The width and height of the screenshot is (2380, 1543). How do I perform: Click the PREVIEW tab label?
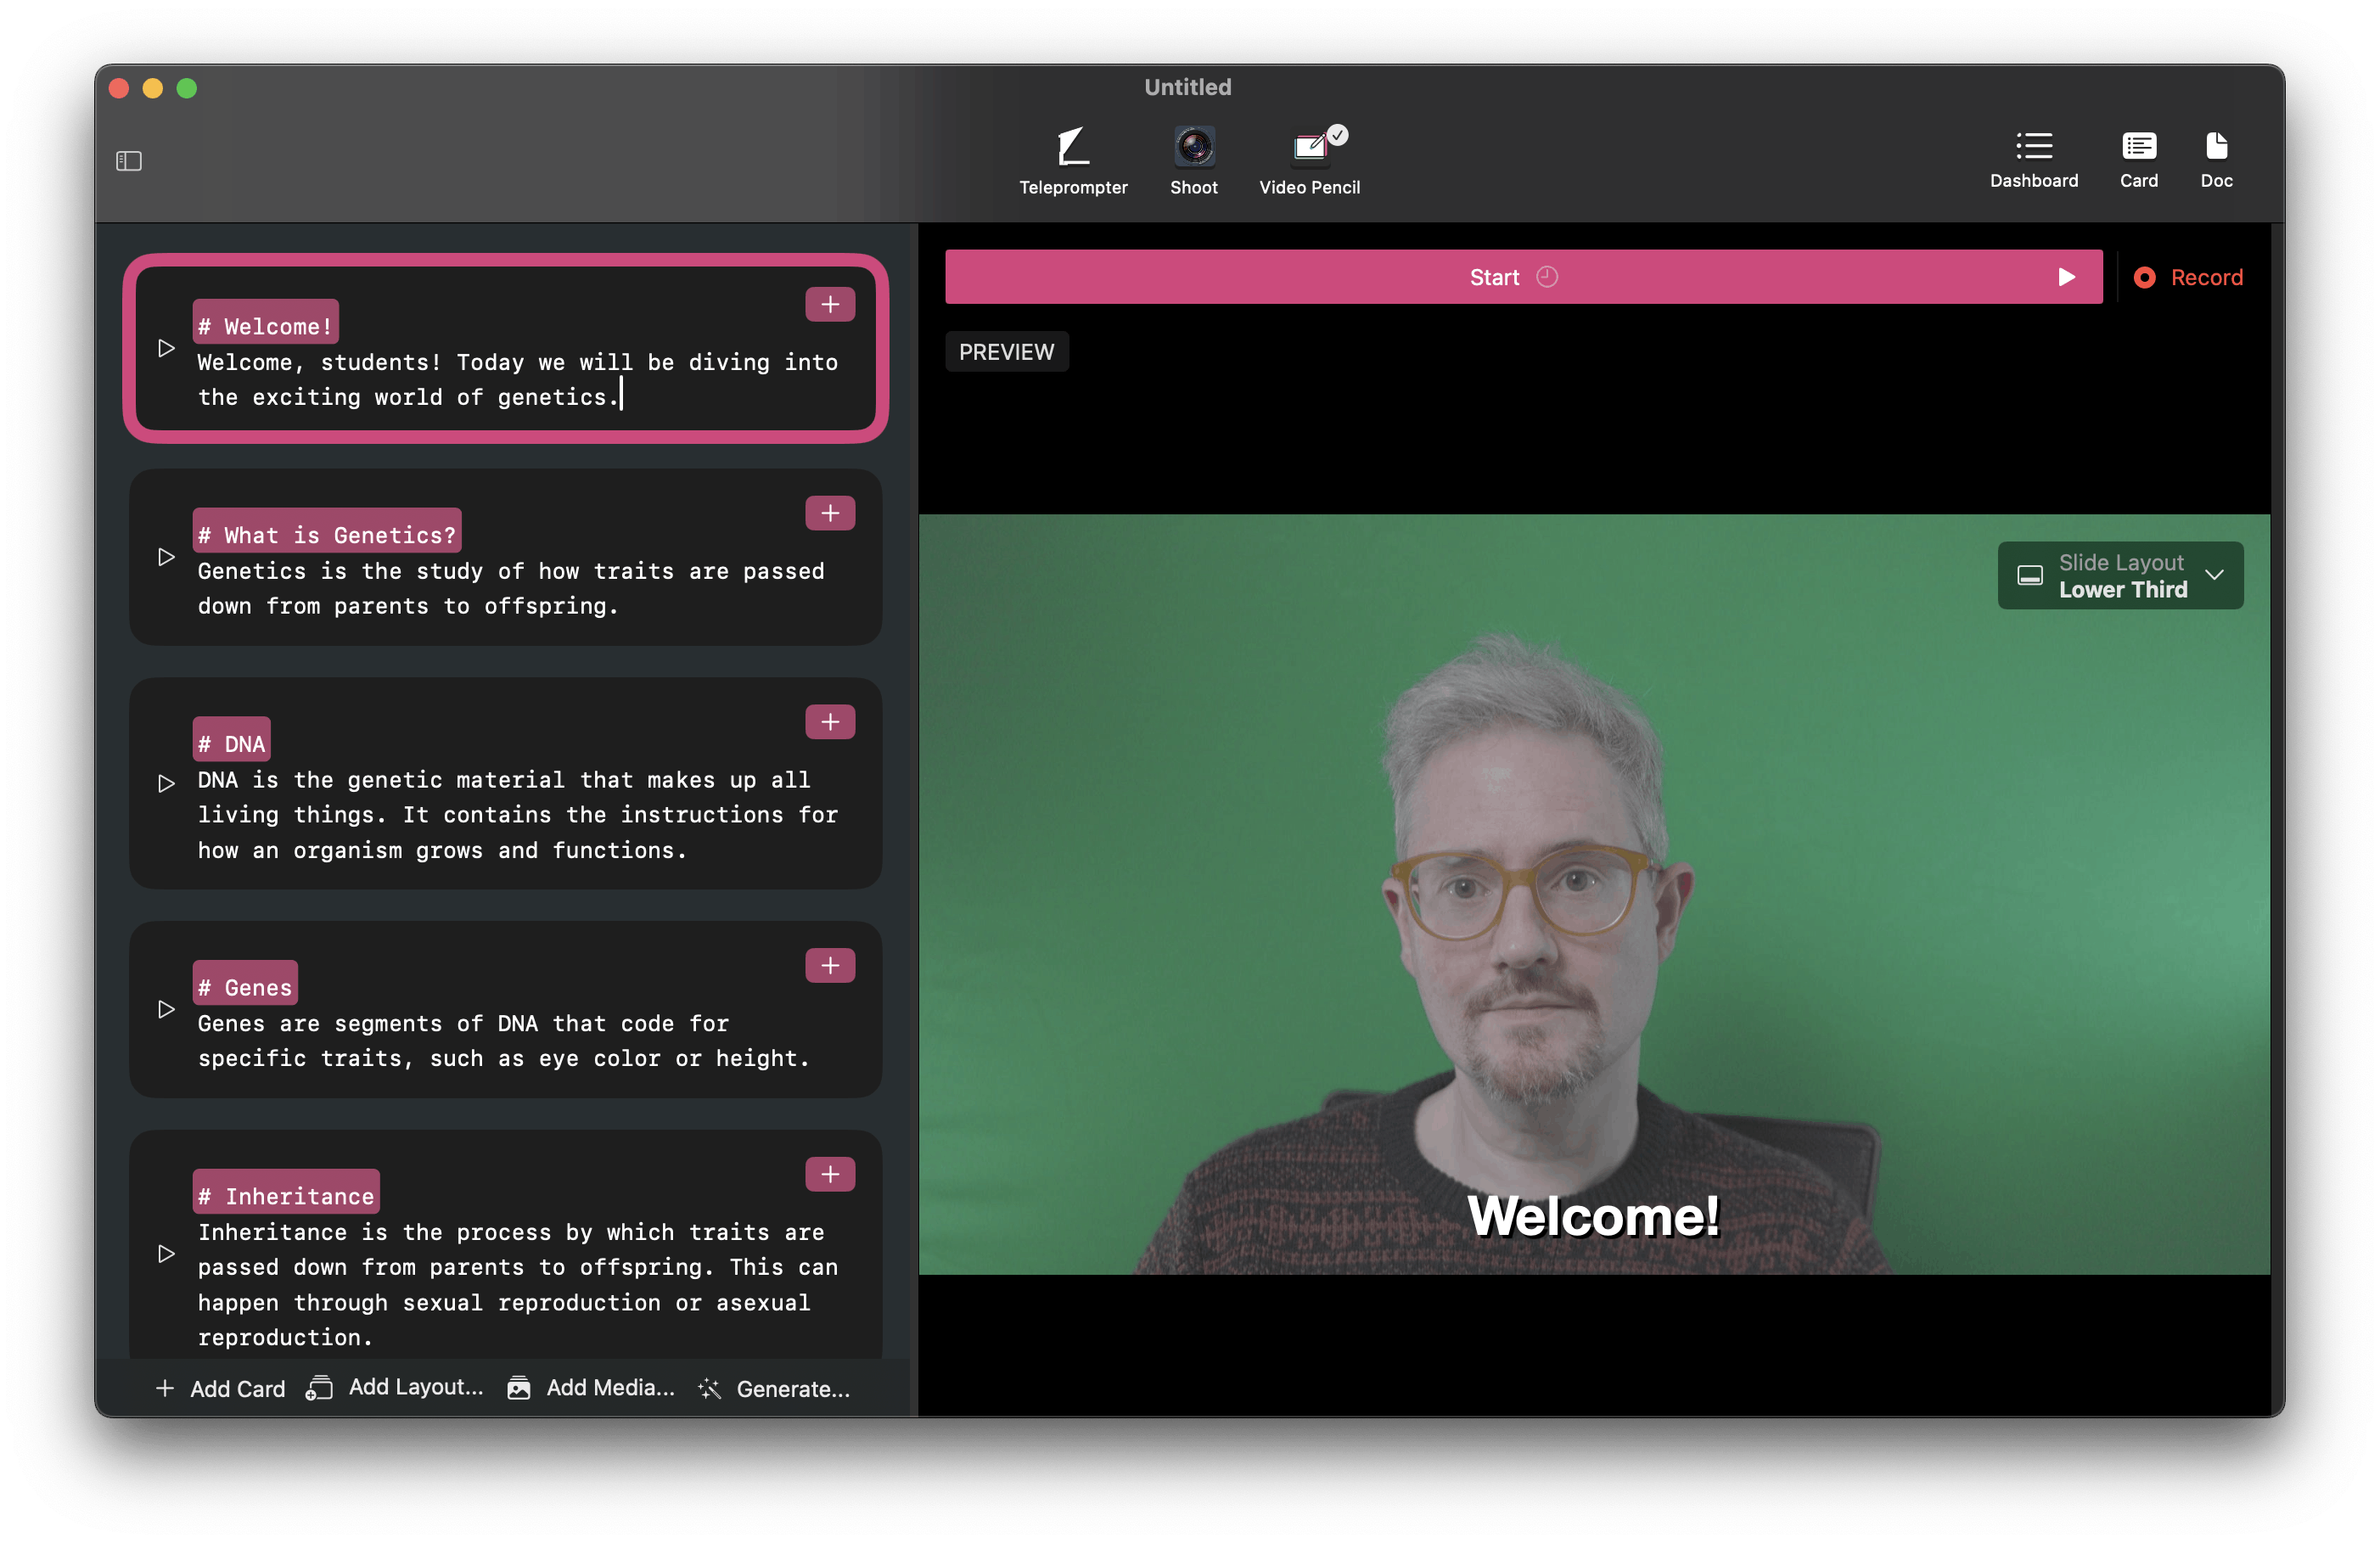(1006, 352)
